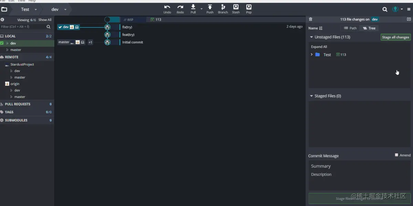Select the Initial commit avatar node
Image resolution: width=413 pixels, height=206 pixels.
pos(107,42)
